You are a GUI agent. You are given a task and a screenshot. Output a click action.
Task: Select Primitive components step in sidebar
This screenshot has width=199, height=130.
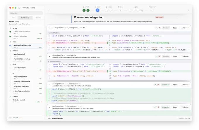[x=28, y=82]
